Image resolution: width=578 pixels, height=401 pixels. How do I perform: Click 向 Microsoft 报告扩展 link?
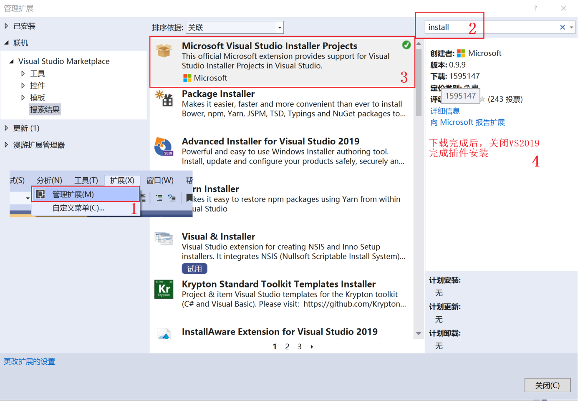(467, 122)
